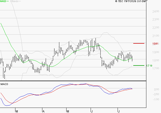Viewport: 161px width, 113px height.
Task: Click the 2100 price axis label
Action: 156,36
